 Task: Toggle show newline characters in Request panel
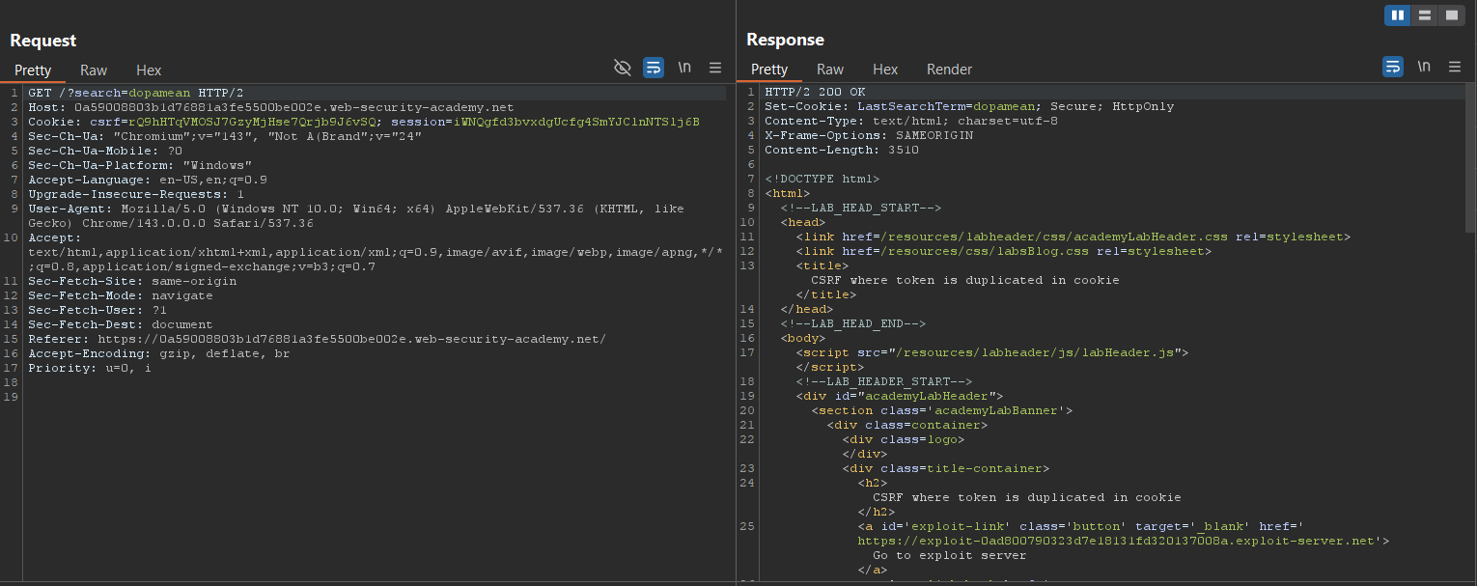(684, 68)
